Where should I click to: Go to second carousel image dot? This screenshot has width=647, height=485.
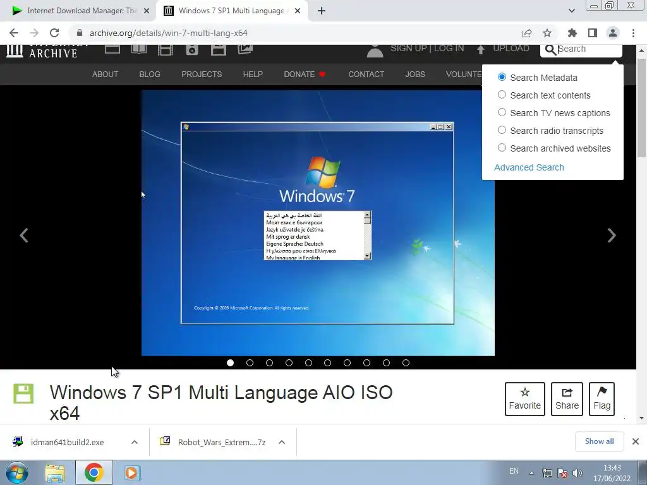tap(250, 363)
